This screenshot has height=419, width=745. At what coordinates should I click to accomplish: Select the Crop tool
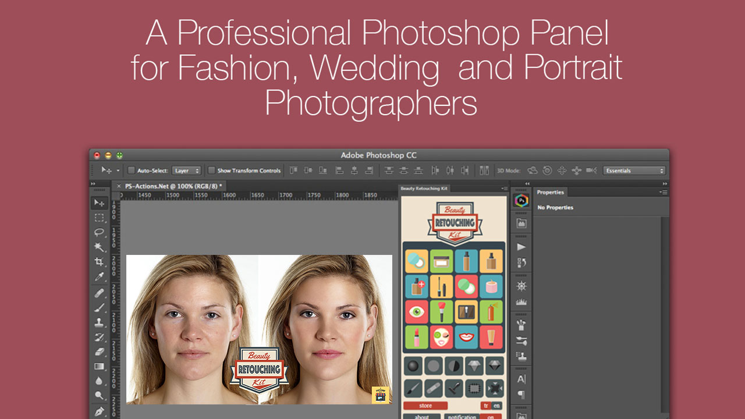tap(100, 262)
